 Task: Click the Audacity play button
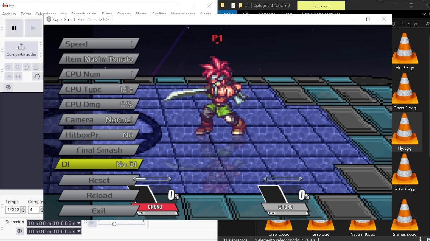point(33,28)
